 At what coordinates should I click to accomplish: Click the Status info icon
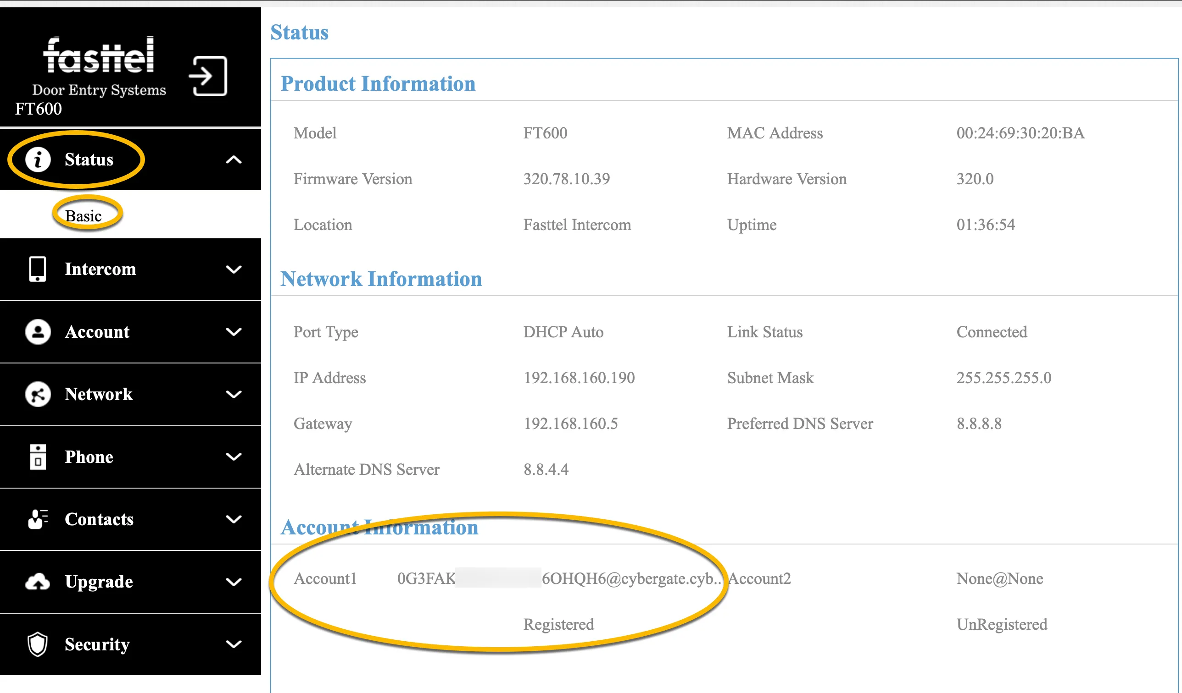tap(38, 159)
